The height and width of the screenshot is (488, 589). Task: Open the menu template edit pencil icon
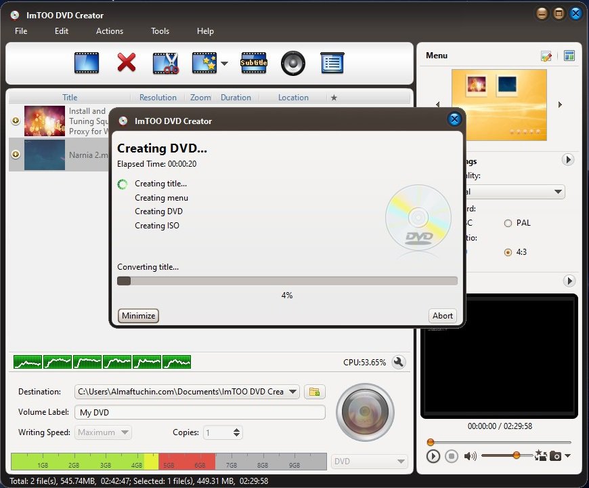pos(547,56)
